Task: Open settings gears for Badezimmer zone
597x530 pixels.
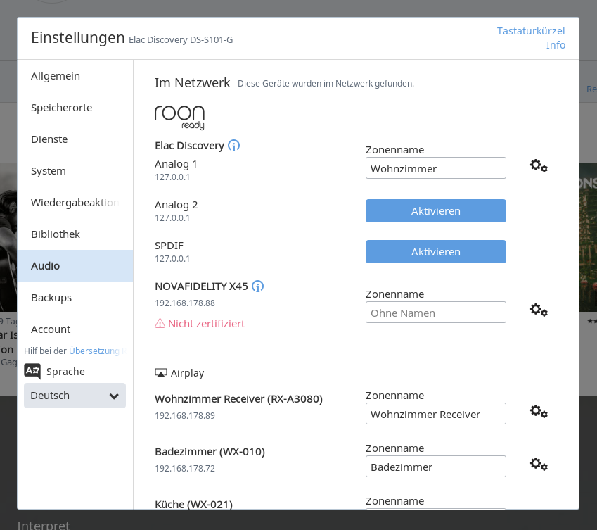Action: (539, 465)
